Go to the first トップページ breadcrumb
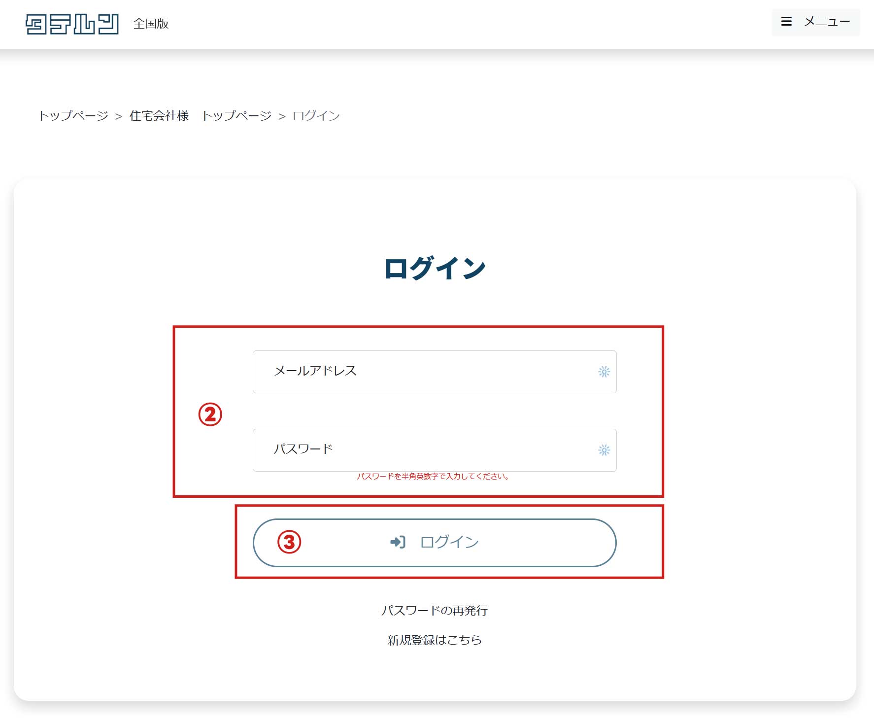The width and height of the screenshot is (874, 722). (x=73, y=116)
